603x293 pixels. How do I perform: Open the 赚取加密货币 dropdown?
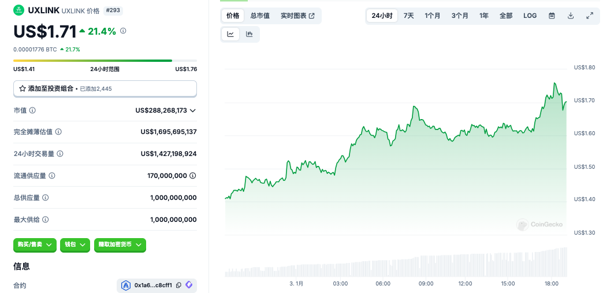point(120,244)
